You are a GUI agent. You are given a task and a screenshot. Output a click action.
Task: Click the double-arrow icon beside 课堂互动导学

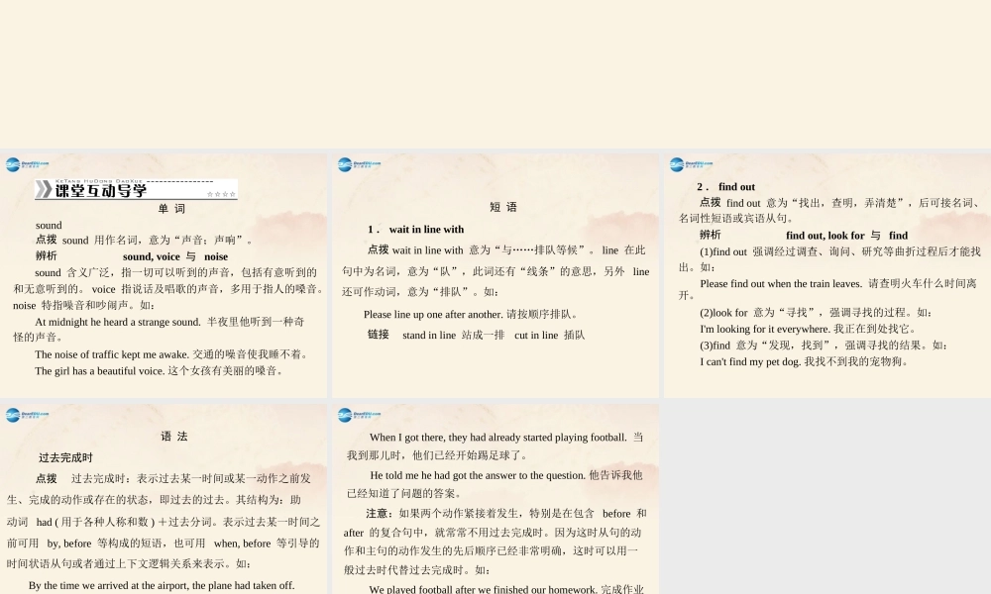tap(45, 189)
